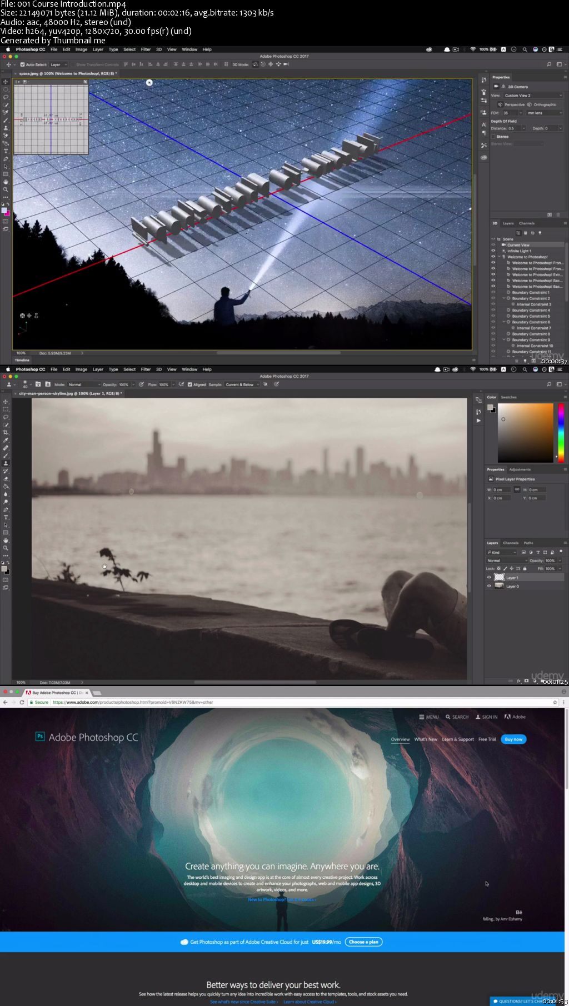Enable the Stereo checkbox in Properties
569x1006 pixels.
[x=493, y=136]
